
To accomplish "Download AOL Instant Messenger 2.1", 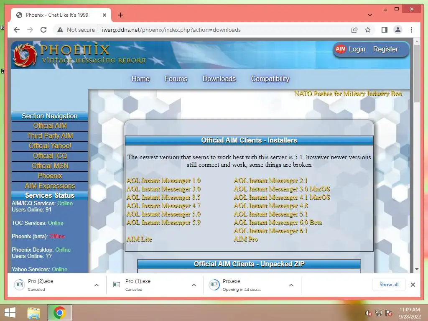I will tap(271, 181).
